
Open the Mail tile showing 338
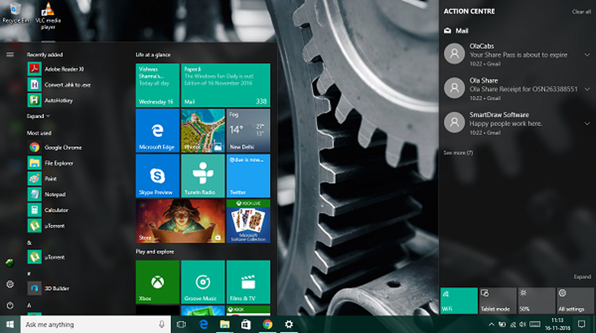pyautogui.click(x=226, y=86)
